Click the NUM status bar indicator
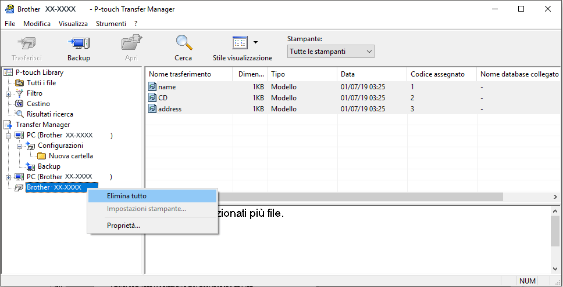 click(x=527, y=281)
